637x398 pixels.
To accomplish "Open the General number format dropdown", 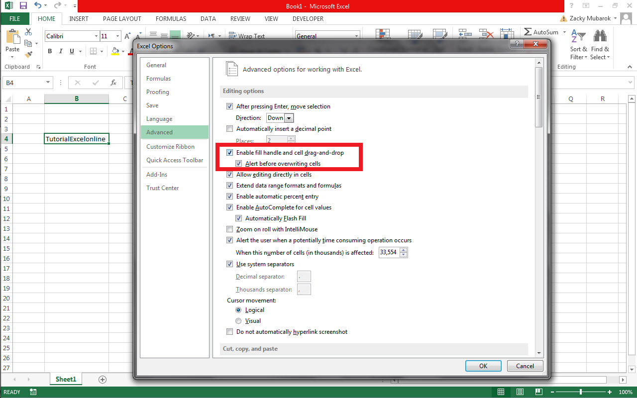I will 357,36.
